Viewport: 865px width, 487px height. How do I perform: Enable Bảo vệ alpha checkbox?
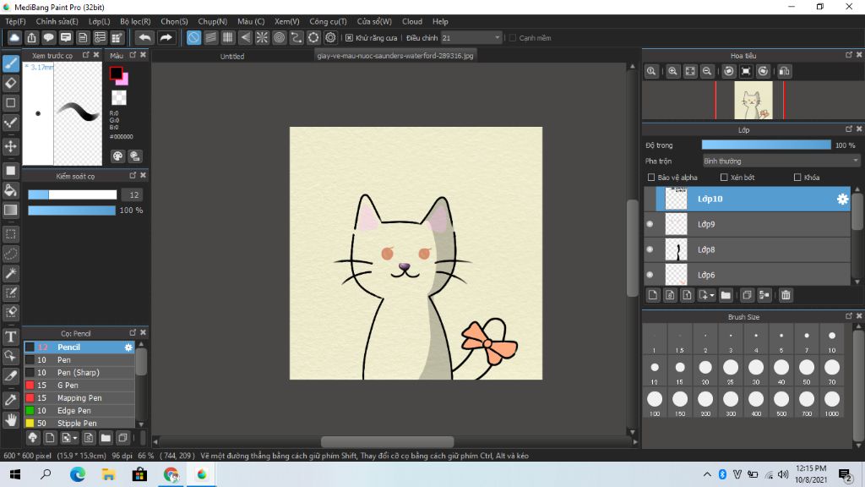(651, 178)
